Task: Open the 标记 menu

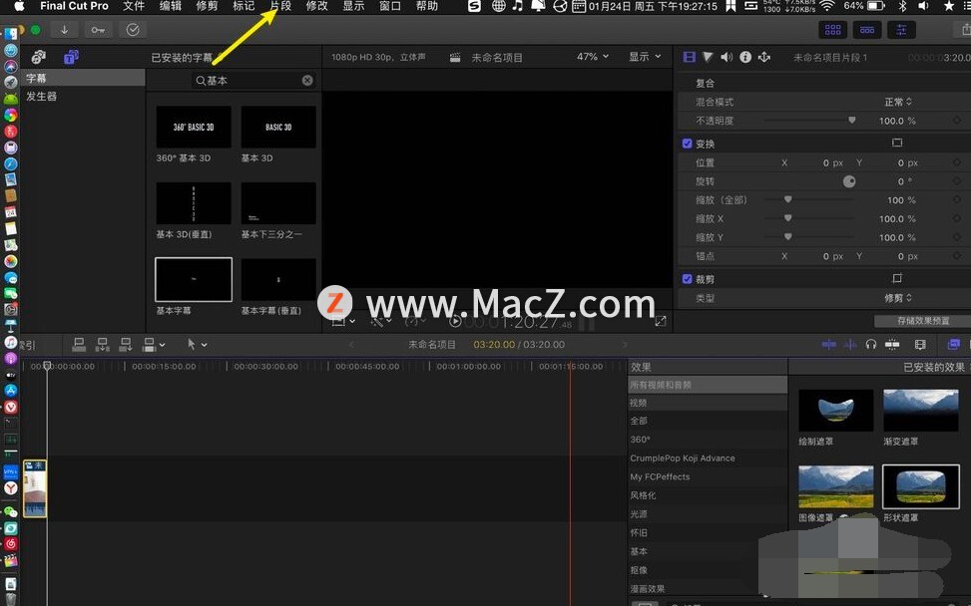Action: click(243, 6)
